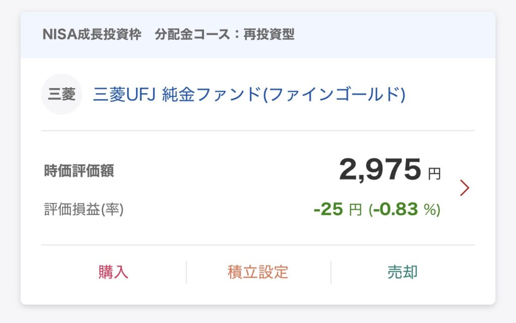This screenshot has height=323, width=516.
Task: Click the light blue header bar's empty area
Action: pos(393,35)
